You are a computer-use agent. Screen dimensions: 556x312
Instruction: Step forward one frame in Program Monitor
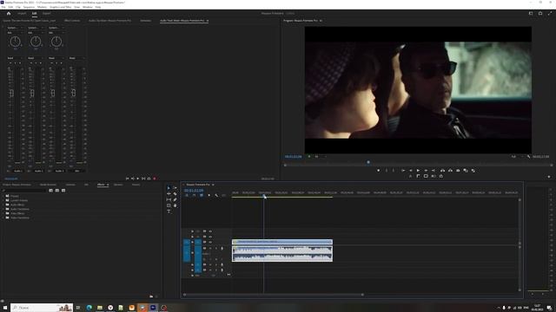(426, 171)
